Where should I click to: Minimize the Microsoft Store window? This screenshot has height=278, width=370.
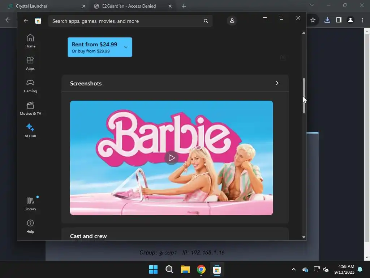(265, 18)
